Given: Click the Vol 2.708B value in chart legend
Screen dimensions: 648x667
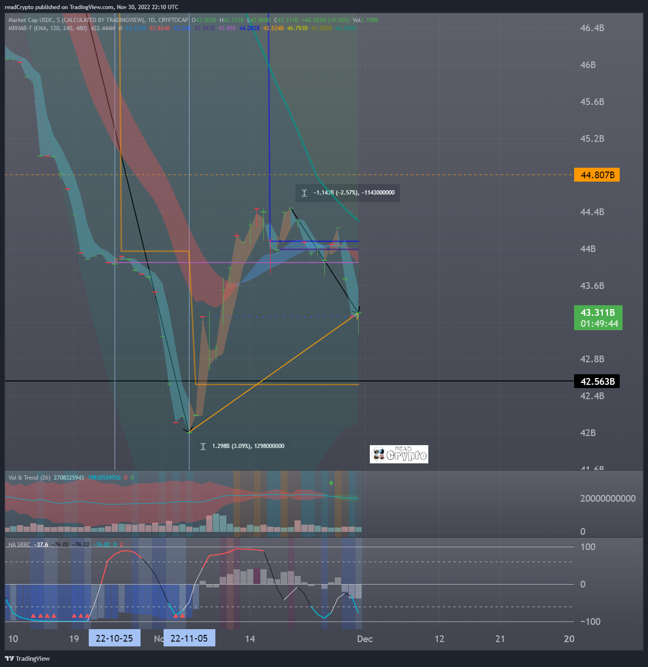Looking at the screenshot, I should point(365,20).
